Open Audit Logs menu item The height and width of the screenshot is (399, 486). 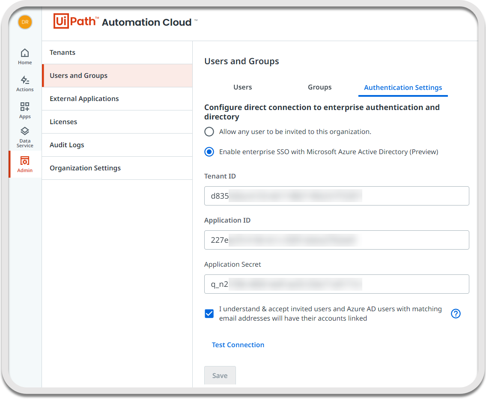(x=117, y=145)
